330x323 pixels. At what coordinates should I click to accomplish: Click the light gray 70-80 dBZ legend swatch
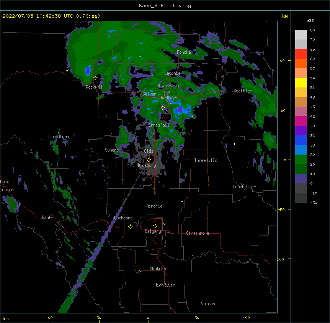(x=301, y=35)
